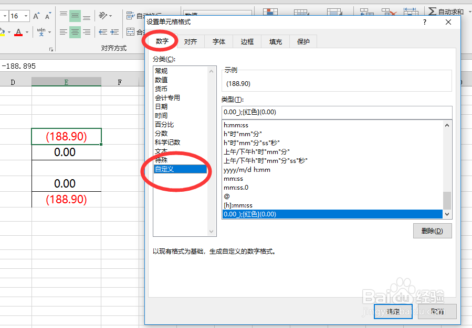Click the 确定 confirm button

point(393,311)
